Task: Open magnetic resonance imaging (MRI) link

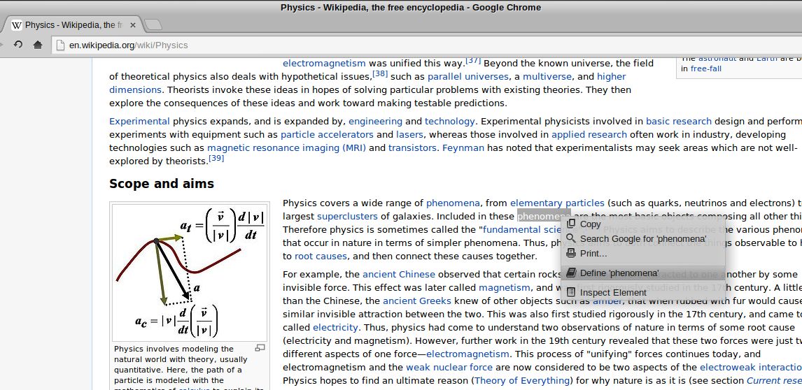Action: (286, 147)
